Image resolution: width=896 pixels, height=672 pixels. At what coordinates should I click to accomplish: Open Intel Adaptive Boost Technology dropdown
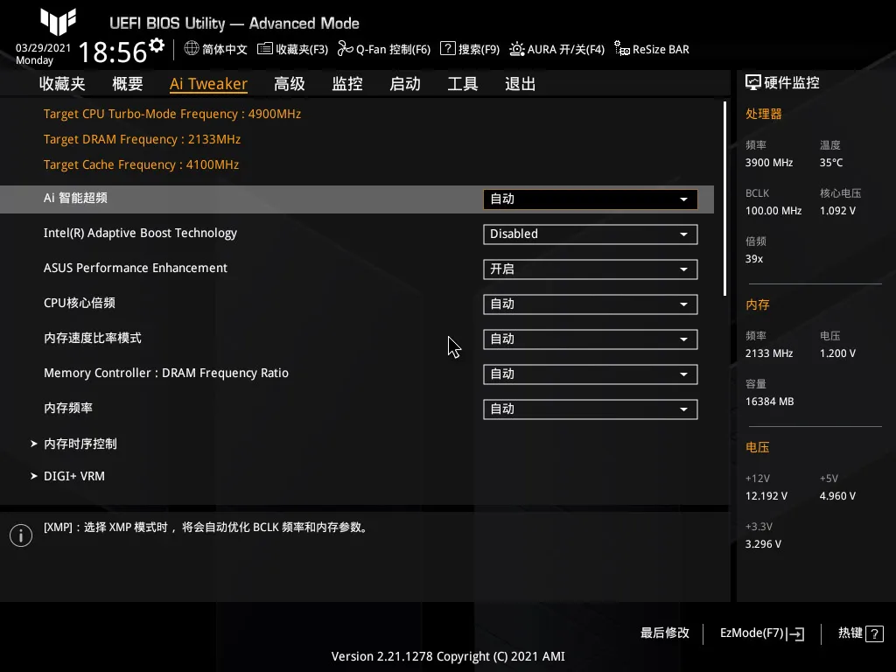[x=591, y=234]
